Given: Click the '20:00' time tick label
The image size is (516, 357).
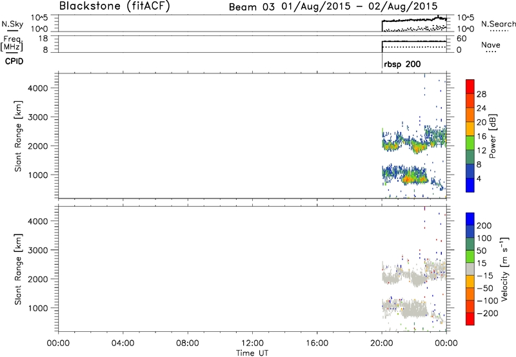Looking at the screenshot, I should pos(382,343).
